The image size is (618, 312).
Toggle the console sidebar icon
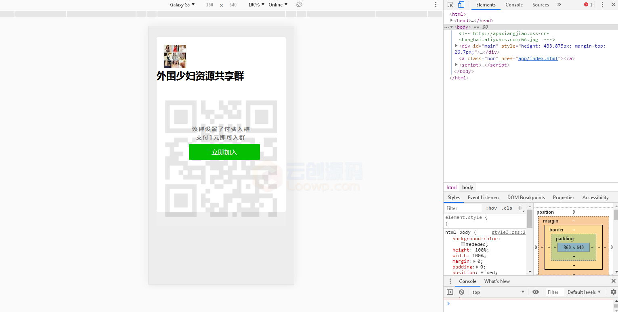click(450, 292)
